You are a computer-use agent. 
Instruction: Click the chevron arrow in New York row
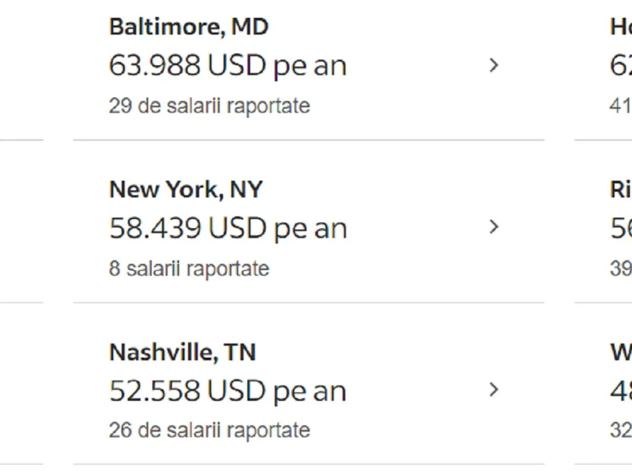point(493,227)
